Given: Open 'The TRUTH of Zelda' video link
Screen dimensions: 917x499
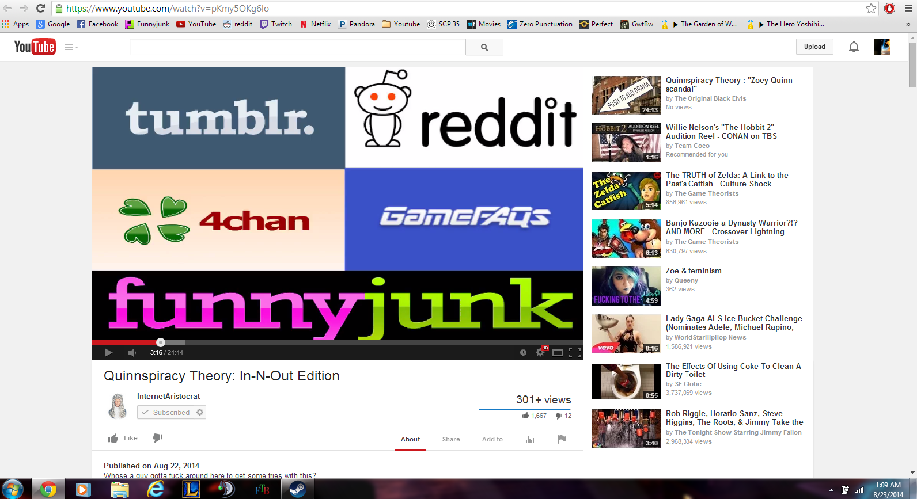Looking at the screenshot, I should [727, 180].
